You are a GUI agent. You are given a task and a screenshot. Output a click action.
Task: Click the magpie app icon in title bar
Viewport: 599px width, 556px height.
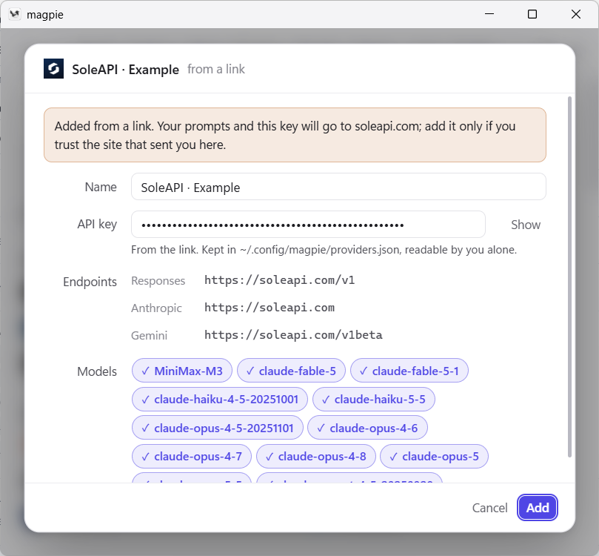[15, 15]
